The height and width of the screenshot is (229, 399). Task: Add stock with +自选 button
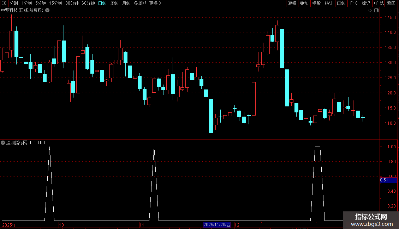tap(379, 3)
